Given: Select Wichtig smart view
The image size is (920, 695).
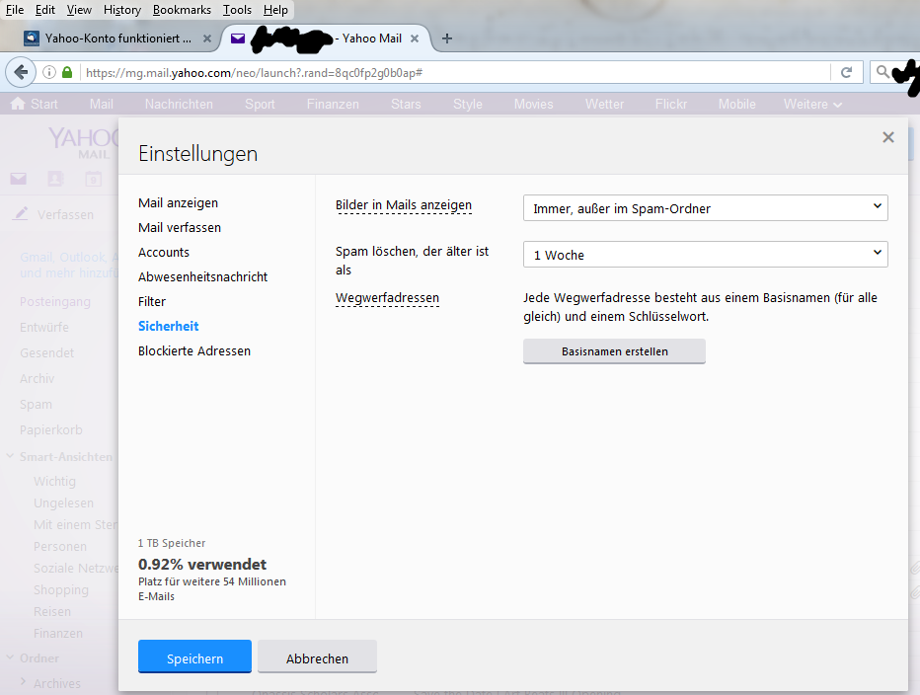Looking at the screenshot, I should pyautogui.click(x=54, y=482).
